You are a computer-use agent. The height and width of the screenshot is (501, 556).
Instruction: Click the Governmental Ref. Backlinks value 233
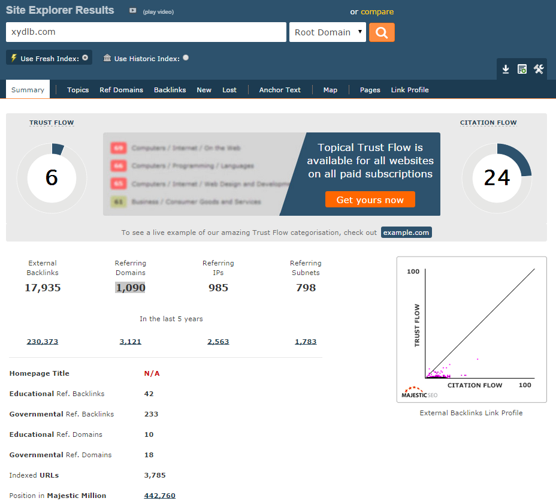151,414
